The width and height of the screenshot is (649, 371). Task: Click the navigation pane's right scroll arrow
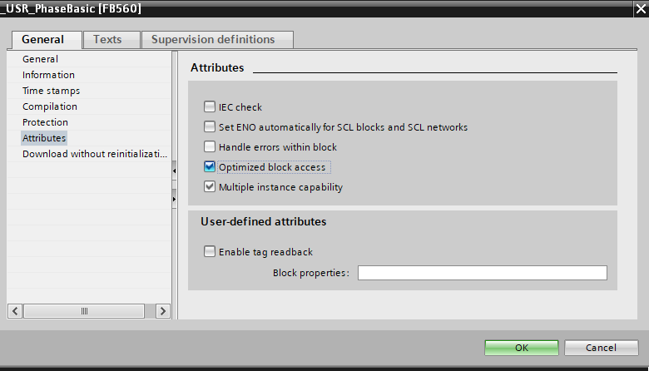164,311
